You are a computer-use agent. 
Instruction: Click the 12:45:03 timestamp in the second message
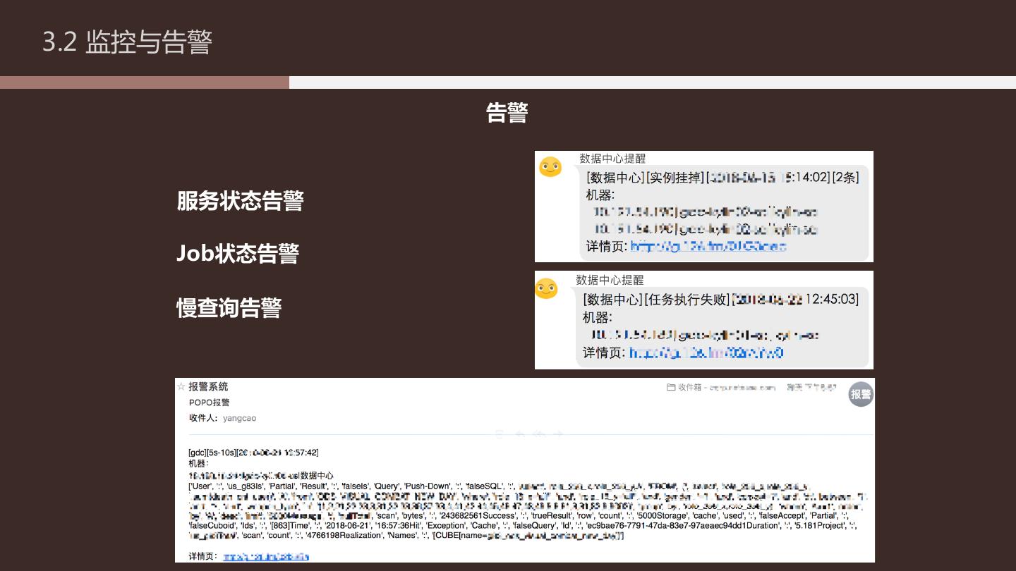[x=832, y=300]
